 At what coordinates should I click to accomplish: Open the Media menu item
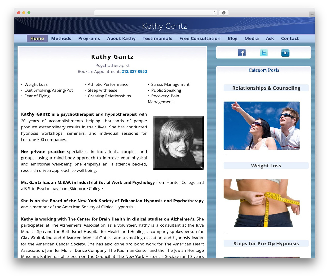coord(252,38)
